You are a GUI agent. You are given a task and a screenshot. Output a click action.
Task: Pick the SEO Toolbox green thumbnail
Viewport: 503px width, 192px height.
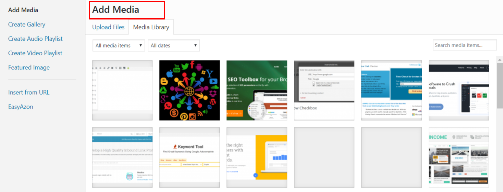point(257,90)
